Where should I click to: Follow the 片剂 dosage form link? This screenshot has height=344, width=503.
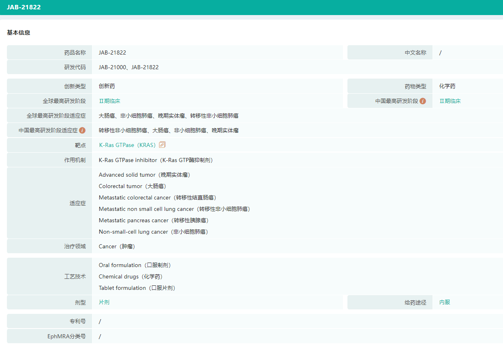[104, 302]
